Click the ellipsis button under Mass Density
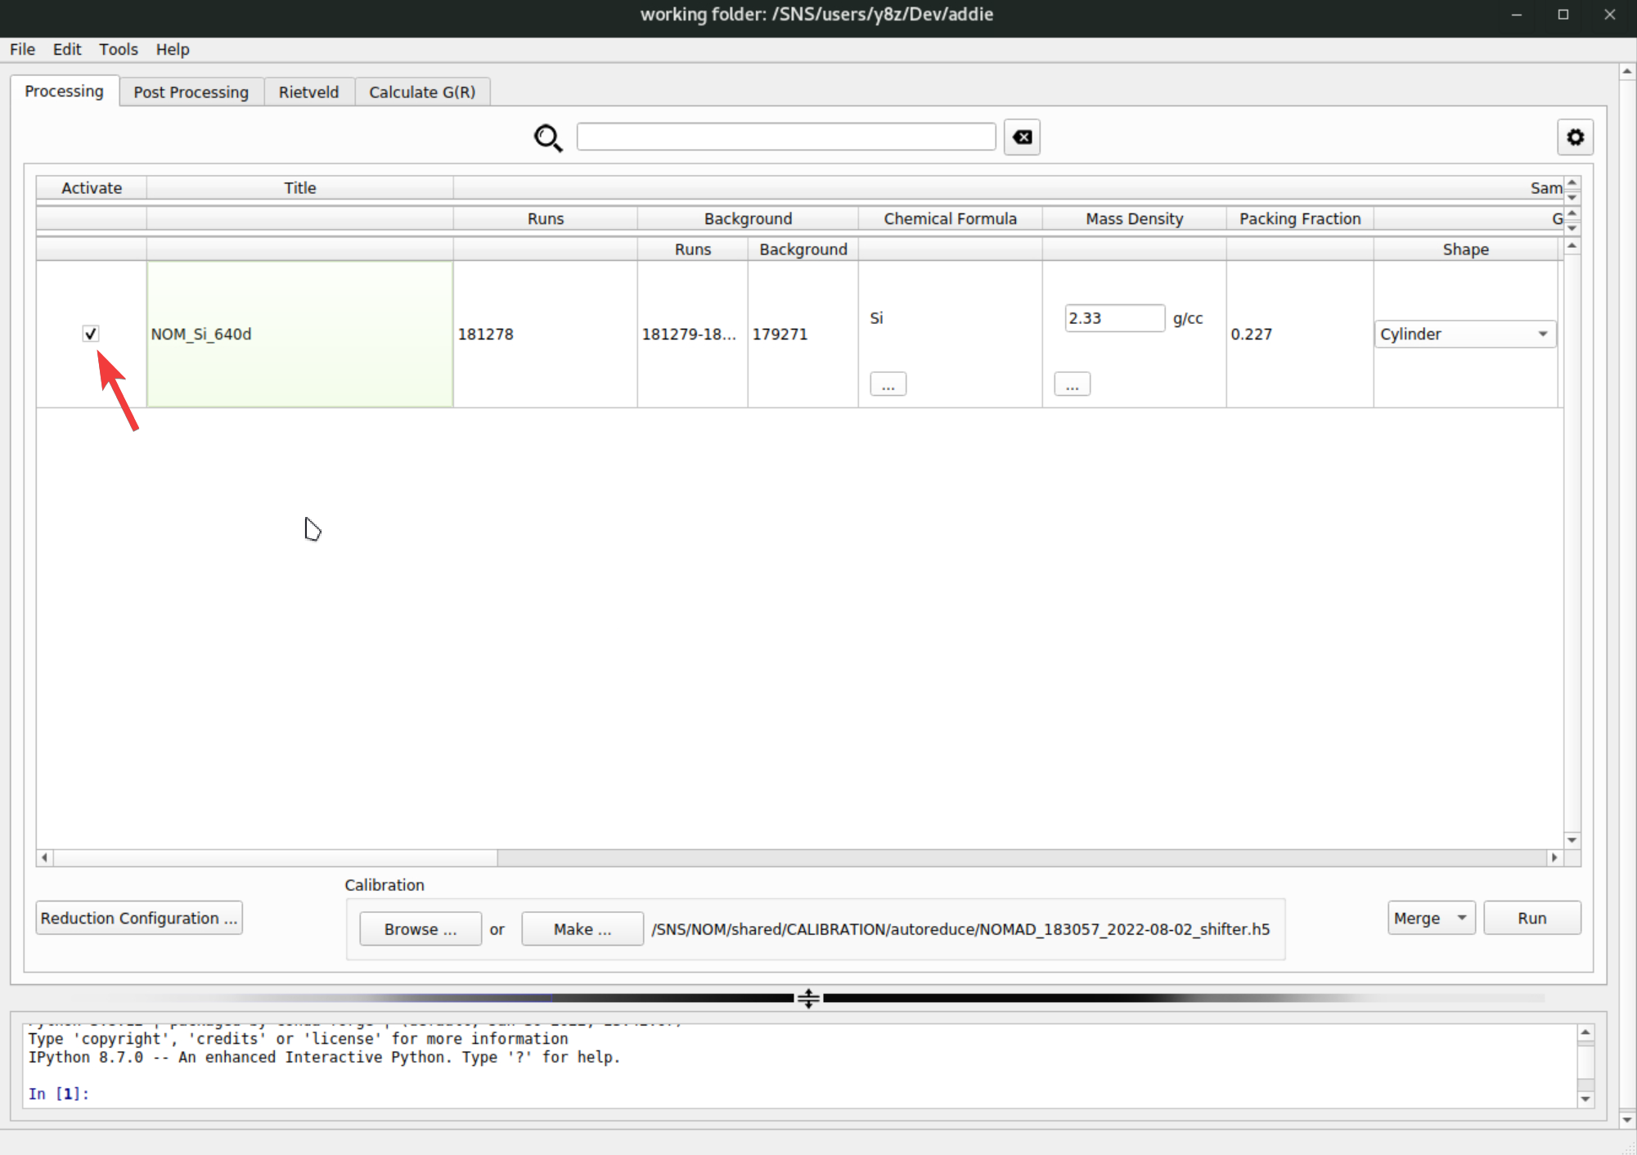This screenshot has height=1155, width=1637. tap(1072, 384)
